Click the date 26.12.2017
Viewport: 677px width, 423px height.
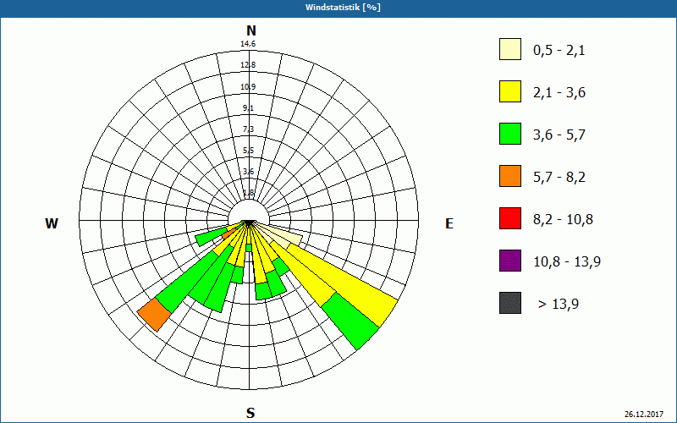tap(644, 414)
